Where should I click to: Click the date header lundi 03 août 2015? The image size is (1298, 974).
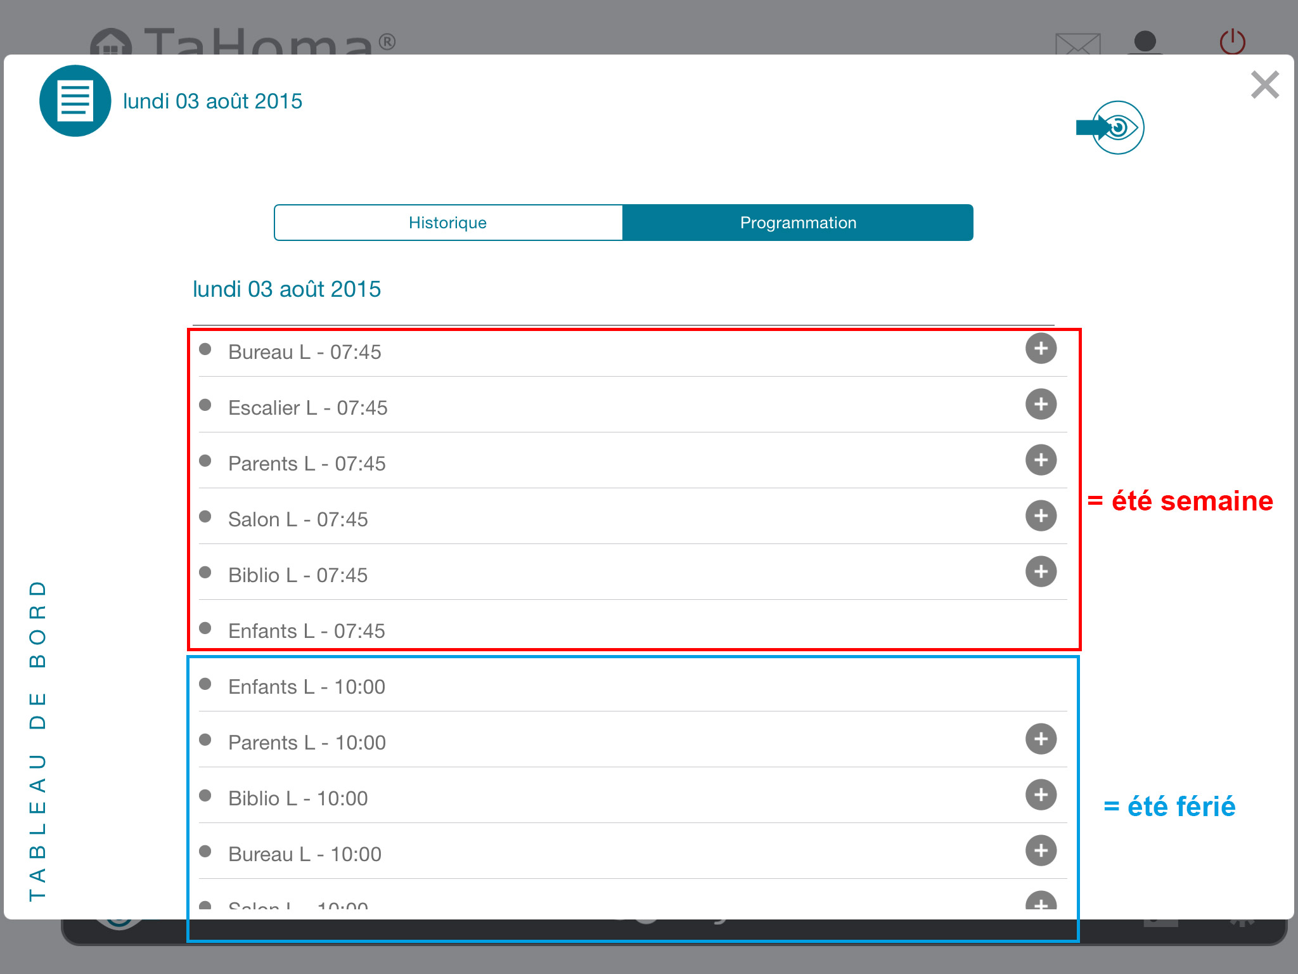(286, 289)
